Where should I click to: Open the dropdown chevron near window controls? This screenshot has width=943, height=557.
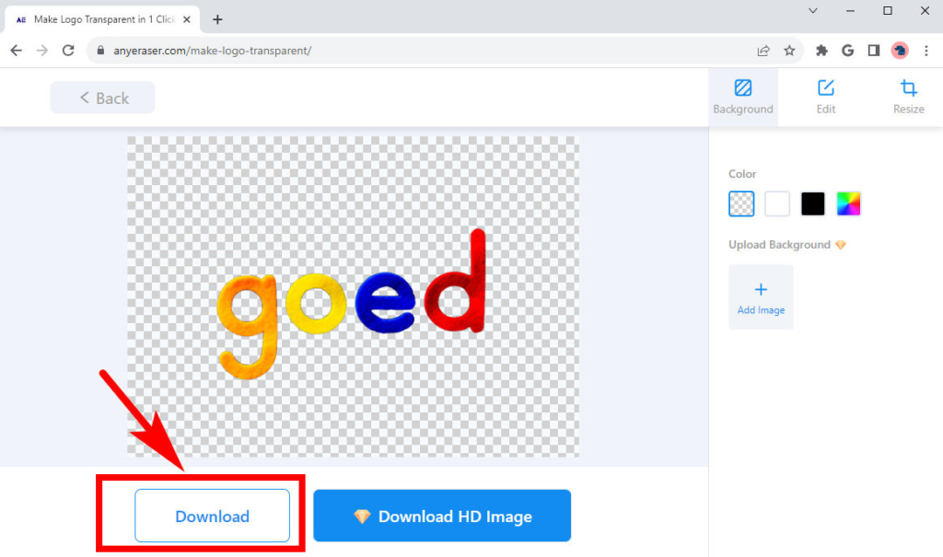(813, 11)
